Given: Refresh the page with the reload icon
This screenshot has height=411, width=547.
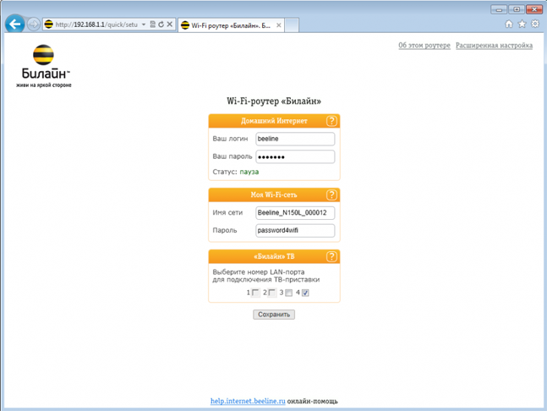Looking at the screenshot, I should tap(161, 25).
